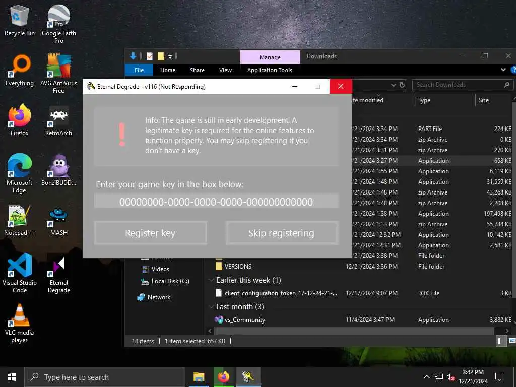
Task: Open Notepad++ desktop shortcut
Action: pos(20,220)
